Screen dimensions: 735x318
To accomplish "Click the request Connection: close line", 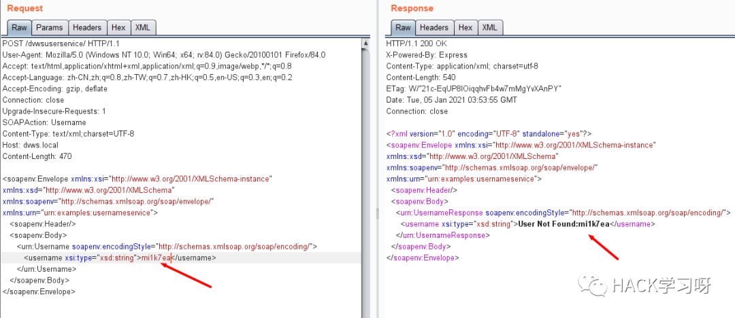I will 33,100.
